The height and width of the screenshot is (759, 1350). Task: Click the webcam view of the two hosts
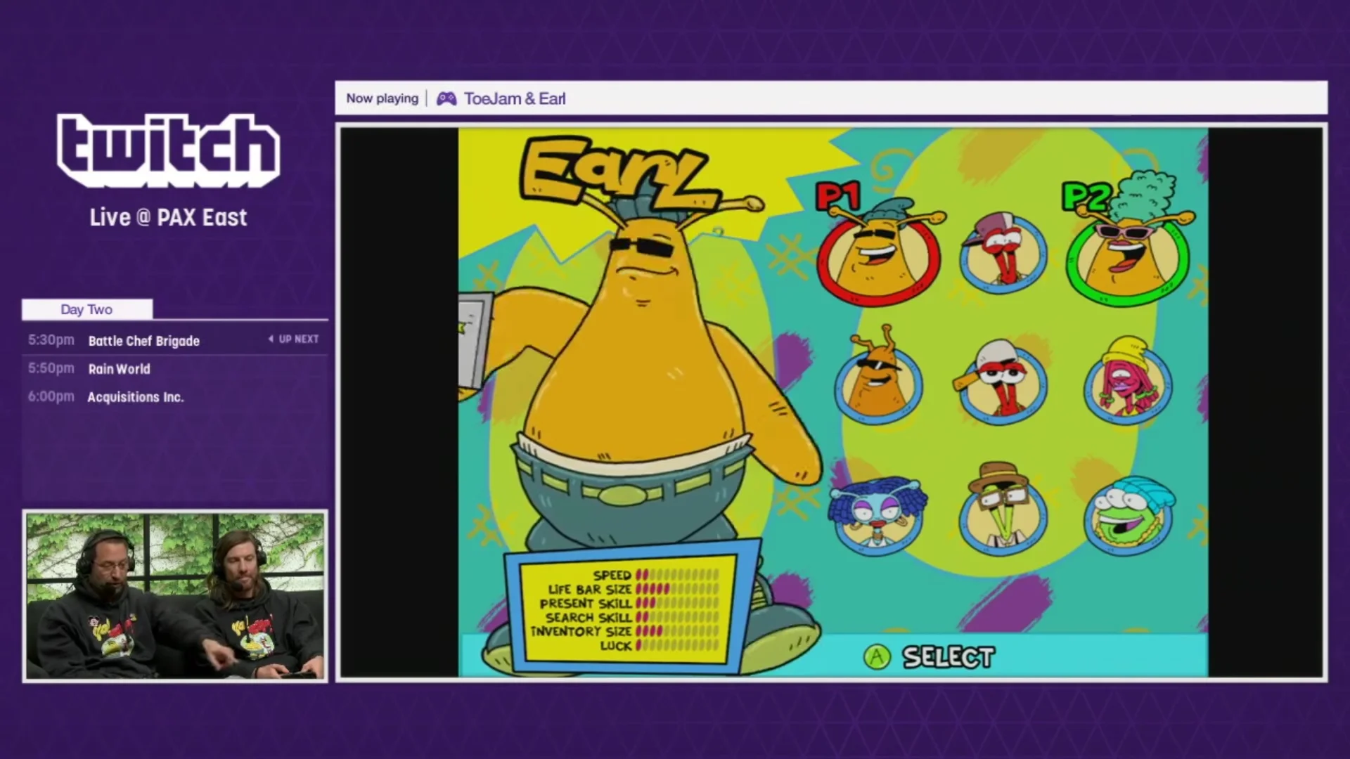174,597
